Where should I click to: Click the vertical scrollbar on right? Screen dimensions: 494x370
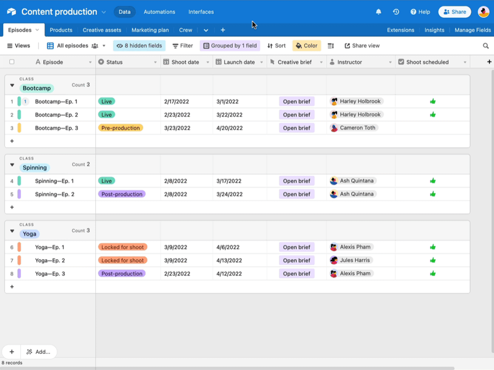(x=492, y=211)
